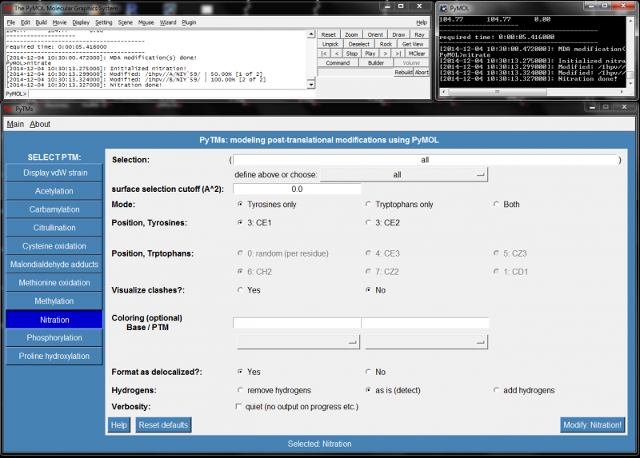Jump to the last movie frame
640x458 pixels.
pos(398,54)
